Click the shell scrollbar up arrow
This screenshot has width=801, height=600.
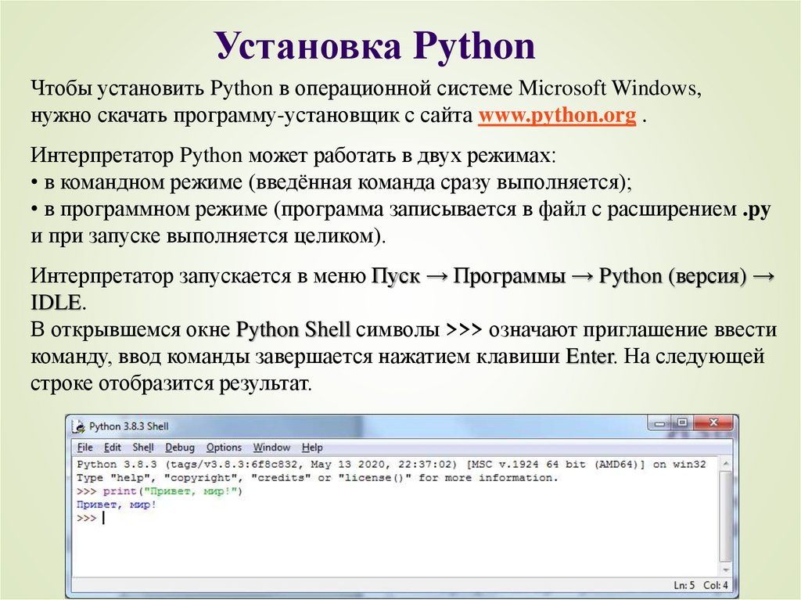pyautogui.click(x=725, y=464)
